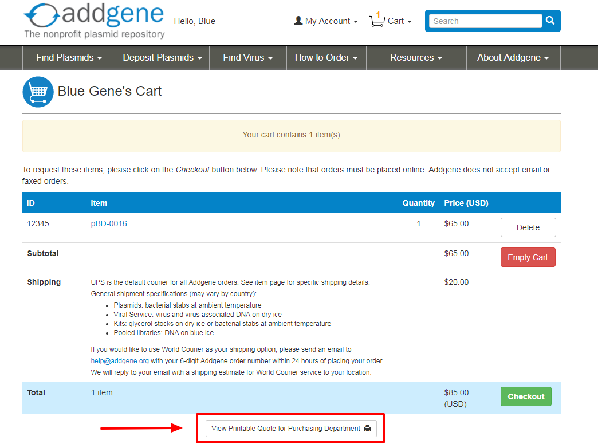Click the Quantity column header
Viewport: 598px width, 444px height.
[x=418, y=203]
